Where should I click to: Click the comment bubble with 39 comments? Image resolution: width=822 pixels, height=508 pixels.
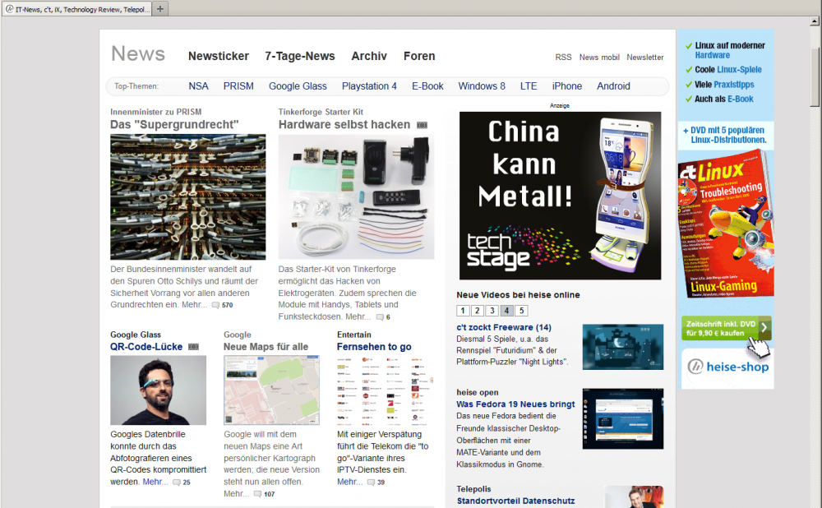coord(371,482)
